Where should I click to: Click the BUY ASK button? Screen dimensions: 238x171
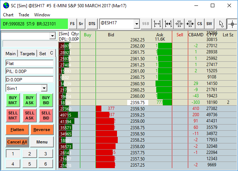pyautogui.click(x=29, y=100)
